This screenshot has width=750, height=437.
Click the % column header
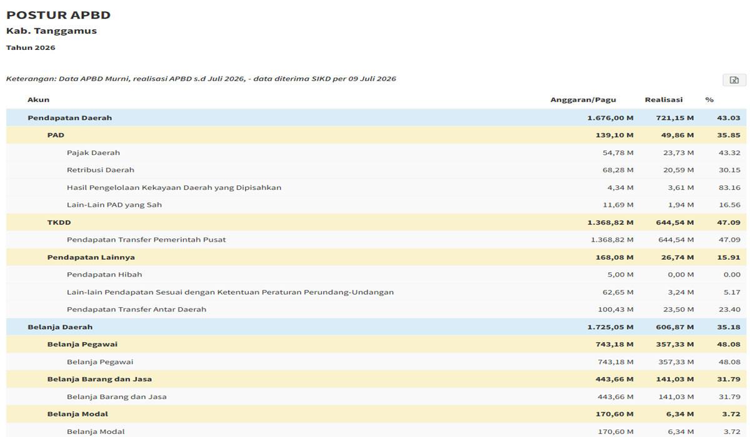[x=709, y=100]
